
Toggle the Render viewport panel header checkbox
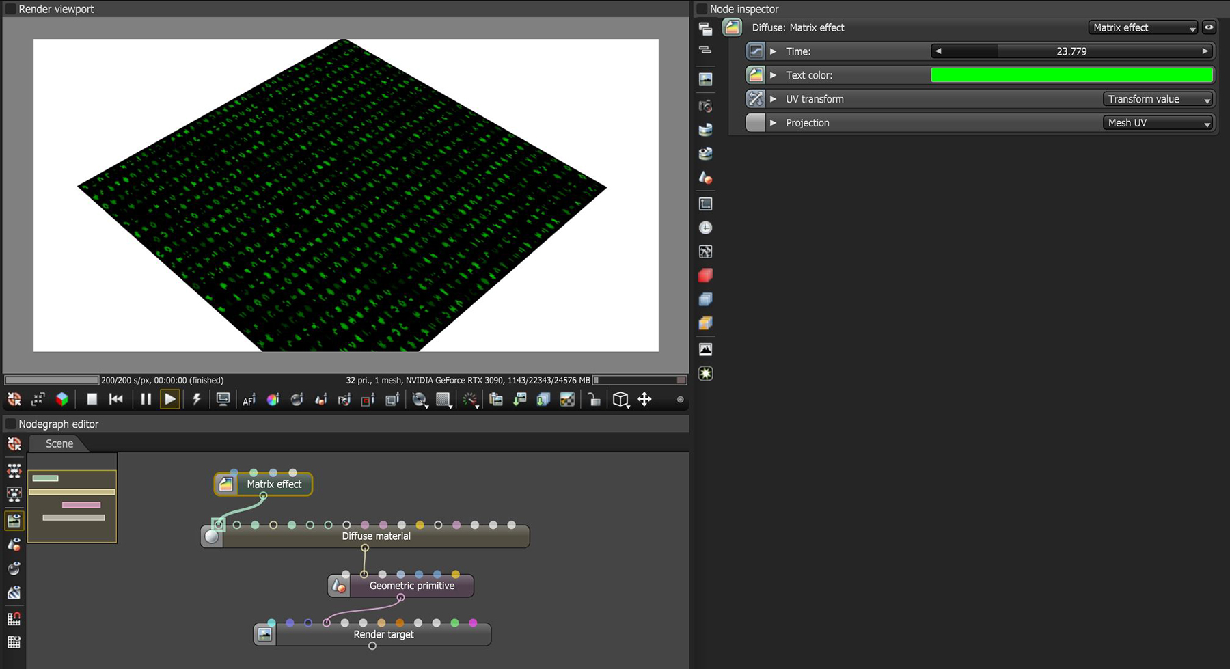10,9
